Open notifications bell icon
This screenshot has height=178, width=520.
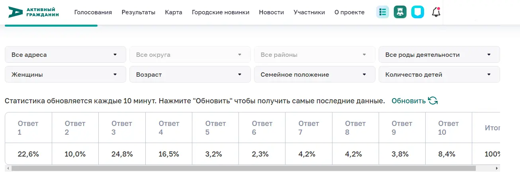pyautogui.click(x=436, y=12)
